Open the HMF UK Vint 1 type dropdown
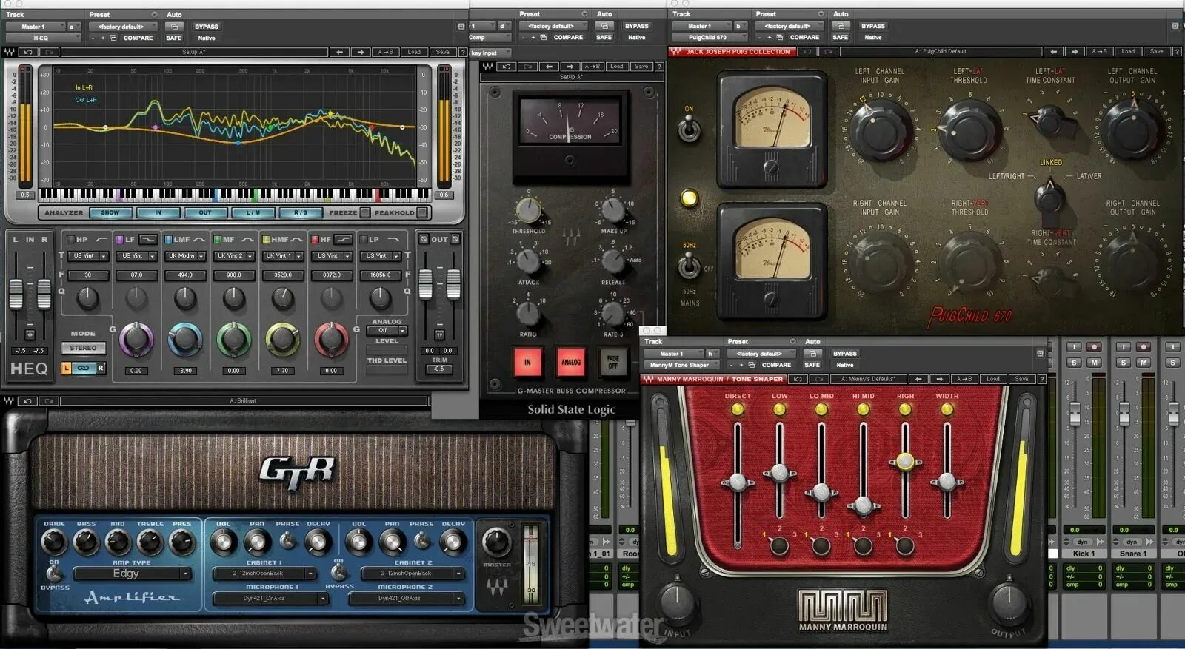This screenshot has width=1185, height=649. point(283,255)
